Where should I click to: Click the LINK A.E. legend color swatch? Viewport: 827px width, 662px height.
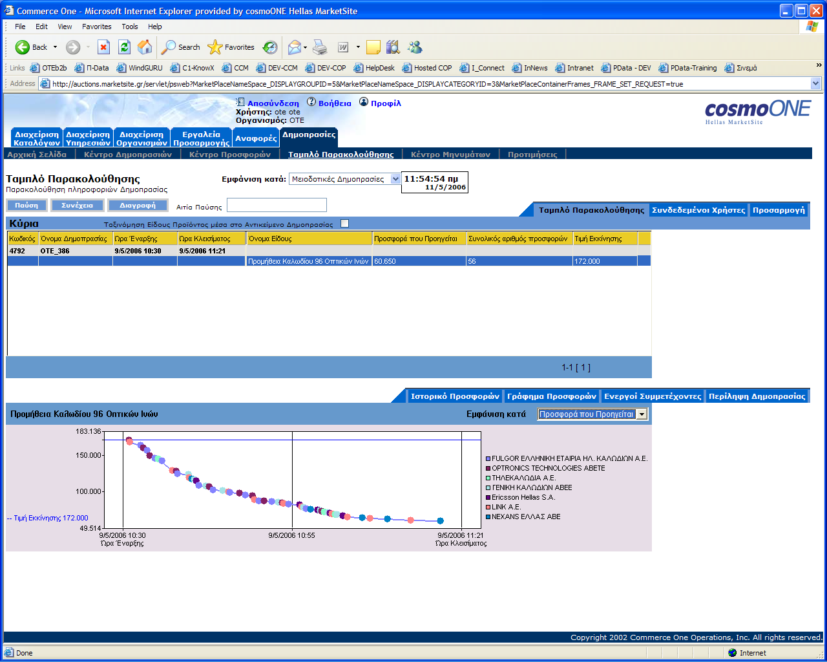[488, 507]
